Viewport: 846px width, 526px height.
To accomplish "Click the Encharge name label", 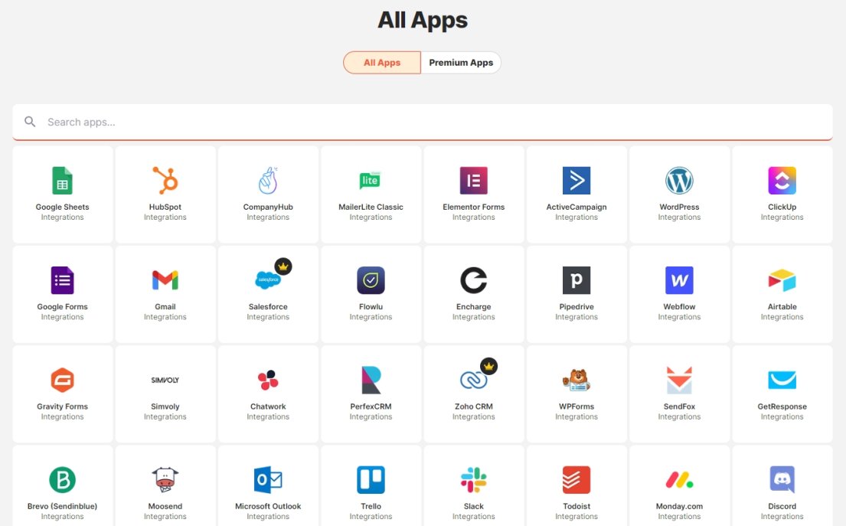I will click(x=474, y=306).
